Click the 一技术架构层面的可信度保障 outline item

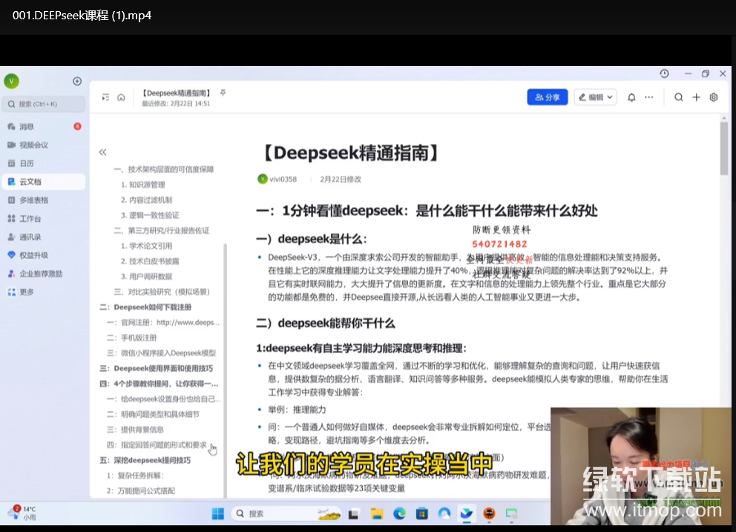coord(164,169)
